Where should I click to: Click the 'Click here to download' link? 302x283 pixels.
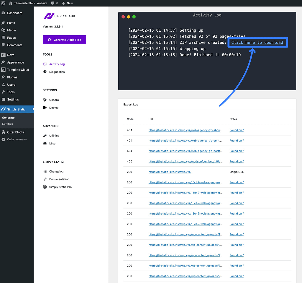tap(257, 43)
